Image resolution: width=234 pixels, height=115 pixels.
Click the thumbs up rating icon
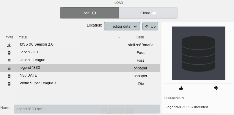(x=181, y=88)
